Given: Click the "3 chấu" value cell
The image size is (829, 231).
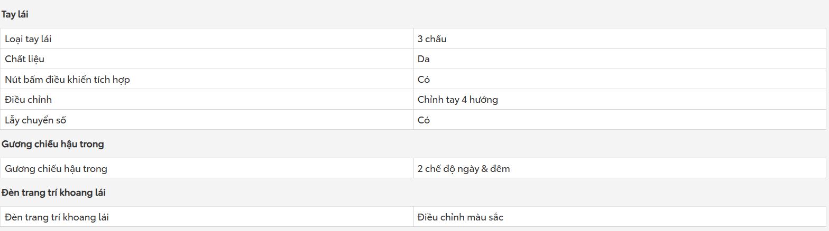Looking at the screenshot, I should coord(620,38).
